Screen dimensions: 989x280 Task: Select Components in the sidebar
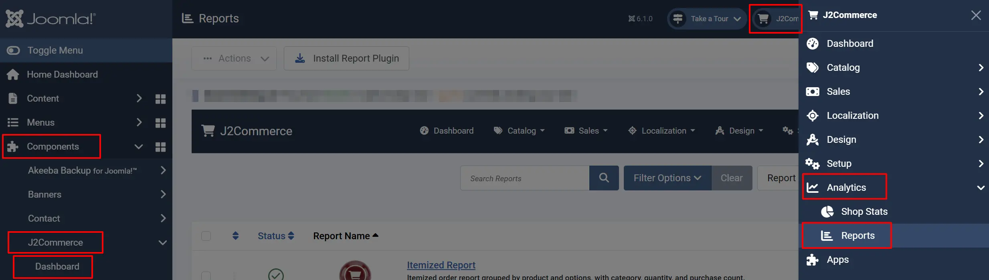pos(53,146)
